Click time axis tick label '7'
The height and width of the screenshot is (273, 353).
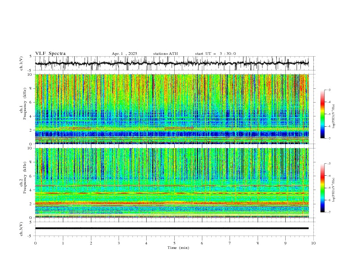(x=230, y=243)
